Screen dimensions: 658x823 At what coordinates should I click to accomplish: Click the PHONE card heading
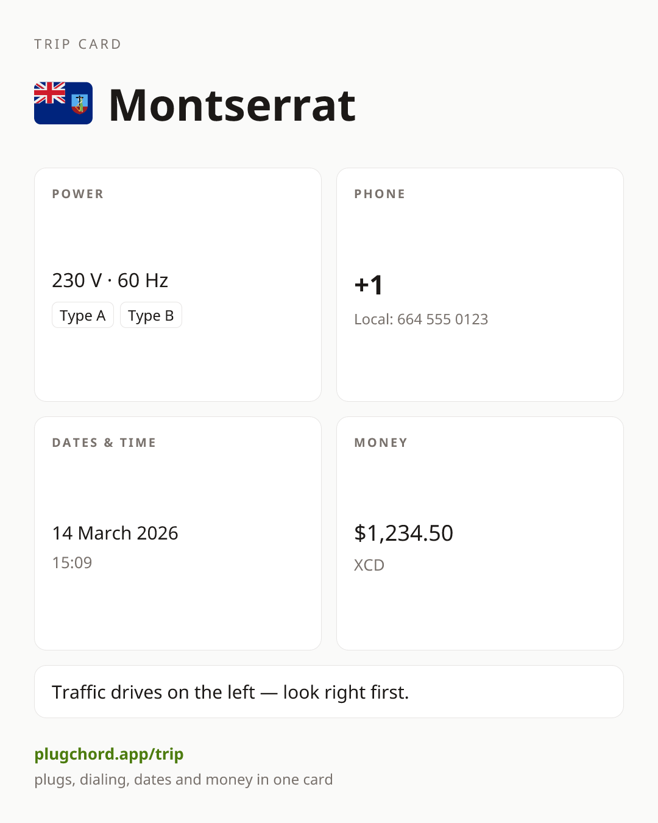click(380, 194)
